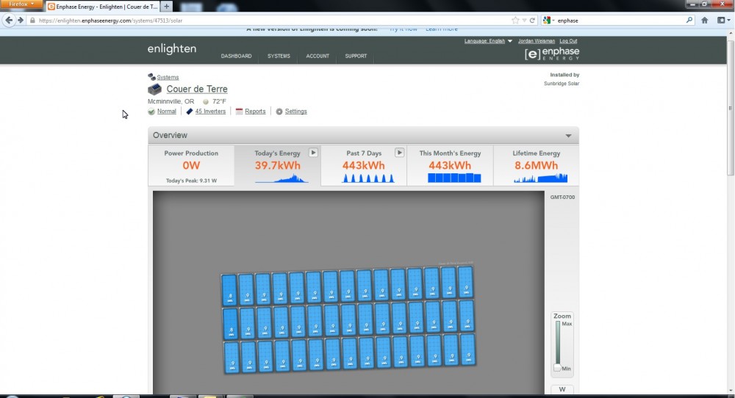The image size is (735, 398).
Task: Open the Settings link
Action: [x=295, y=112]
